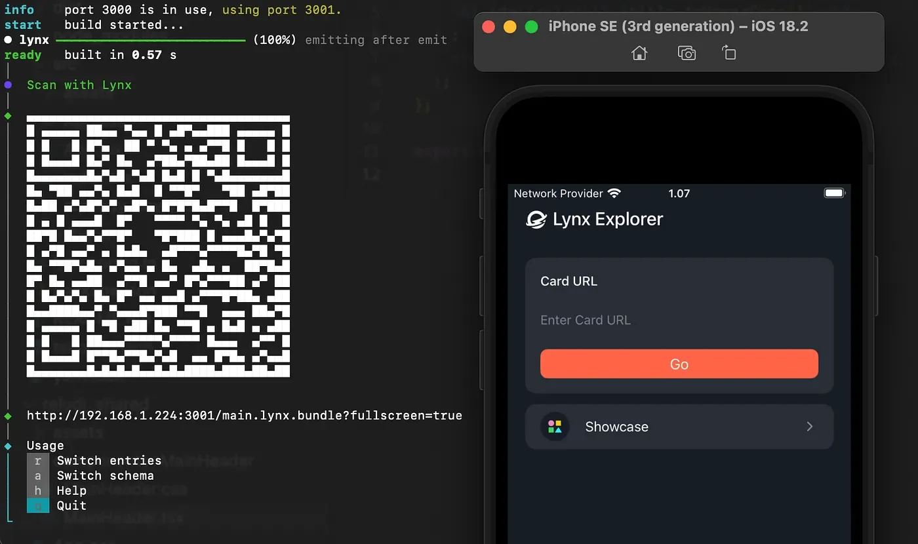Click the Lynx Explorer logo icon
Viewport: 918px width, 544px height.
[536, 220]
